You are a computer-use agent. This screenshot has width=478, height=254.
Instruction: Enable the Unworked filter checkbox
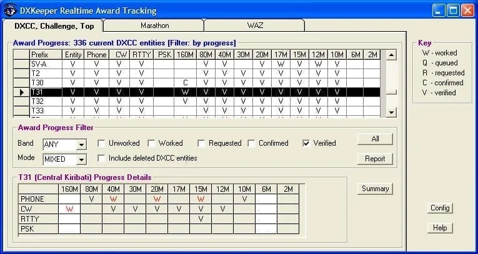101,143
